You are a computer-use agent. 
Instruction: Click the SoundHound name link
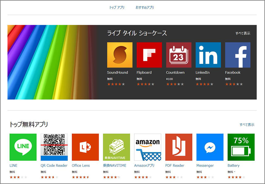(x=117, y=72)
